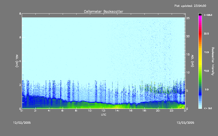218x136 pixels.
Task: Click the 'Backscatter Intensity' colorbar label
Action: click(x=213, y=61)
